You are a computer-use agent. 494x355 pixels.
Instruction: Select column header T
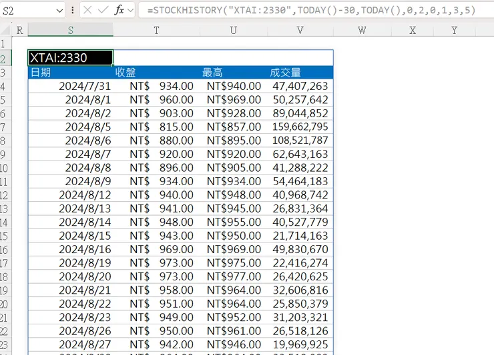tap(157, 31)
